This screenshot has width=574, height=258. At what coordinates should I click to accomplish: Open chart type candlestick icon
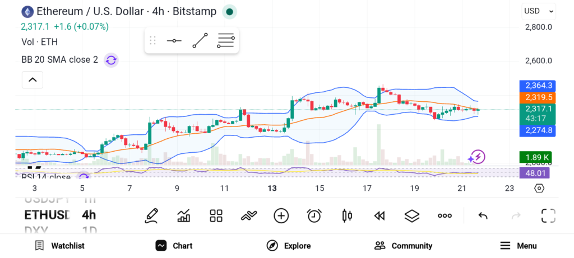(346, 215)
